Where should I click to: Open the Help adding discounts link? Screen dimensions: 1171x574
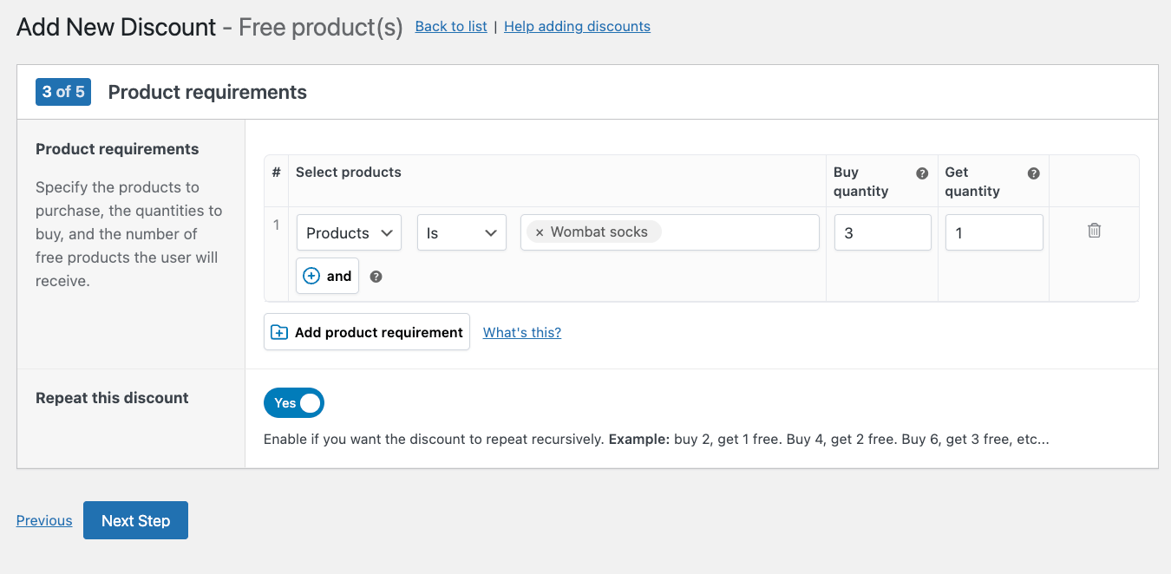tap(577, 26)
